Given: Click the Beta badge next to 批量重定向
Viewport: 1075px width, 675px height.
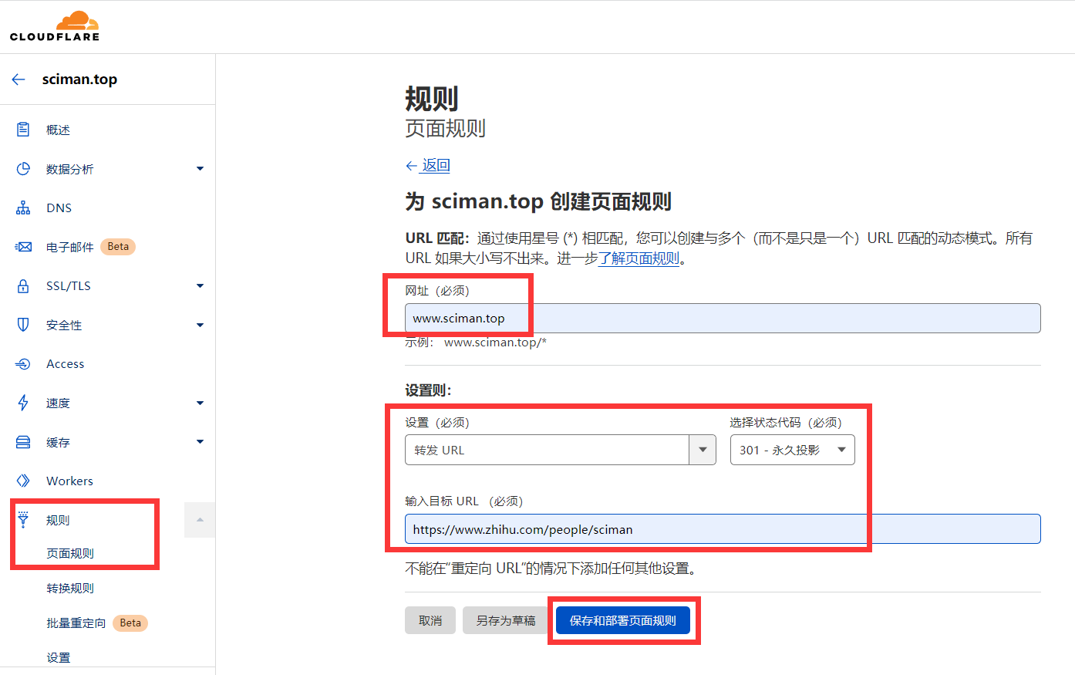Looking at the screenshot, I should (130, 623).
